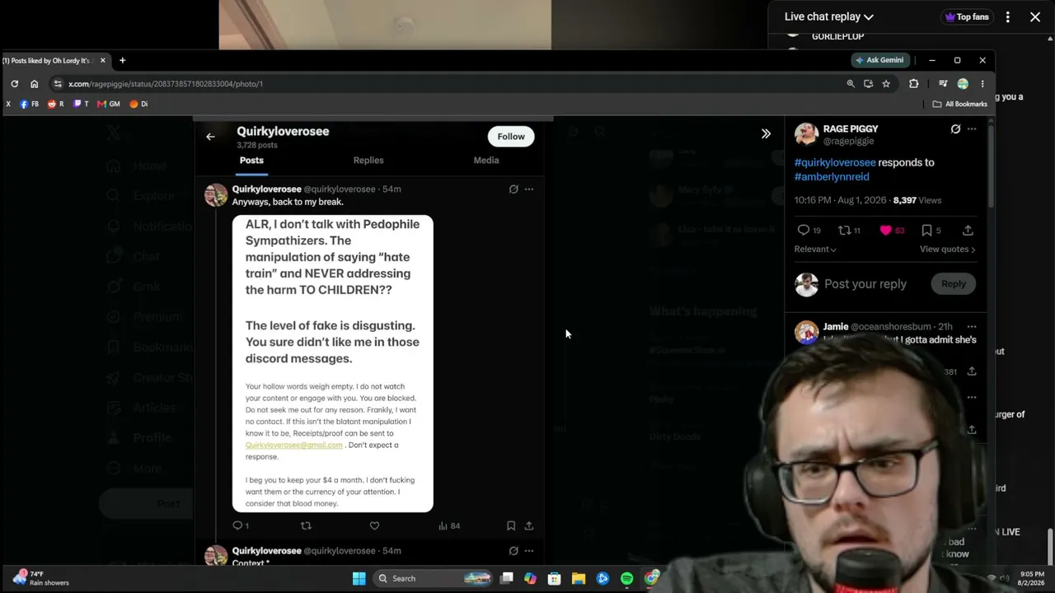
Task: Bookmark this page with the star icon
Action: pyautogui.click(x=886, y=83)
